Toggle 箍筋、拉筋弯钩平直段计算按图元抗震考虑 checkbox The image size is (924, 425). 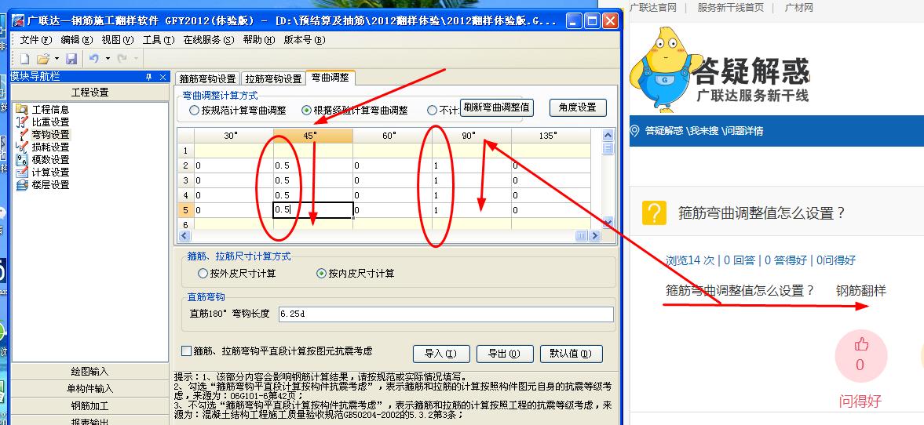coord(186,351)
